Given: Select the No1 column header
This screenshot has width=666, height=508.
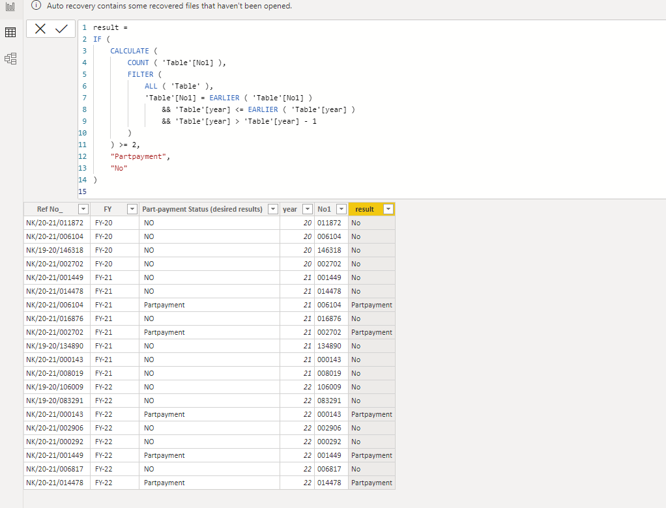Looking at the screenshot, I should coord(331,209).
